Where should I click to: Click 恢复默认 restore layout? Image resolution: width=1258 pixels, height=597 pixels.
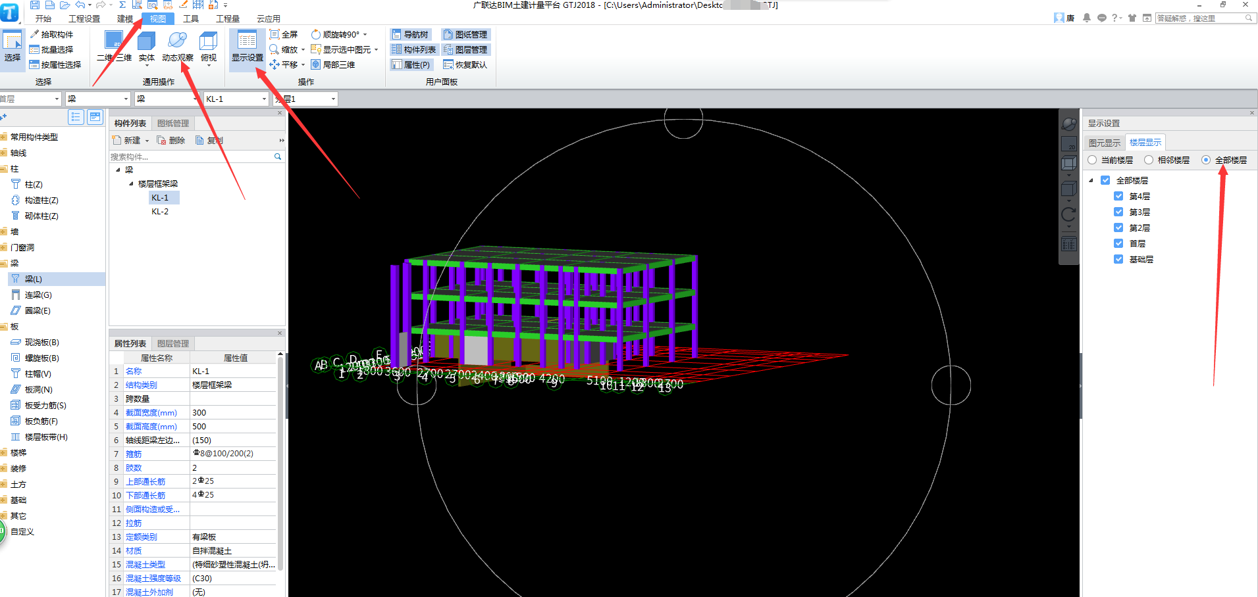click(465, 64)
